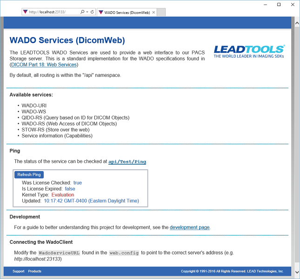
Task: Click the Is License Expired value false
Action: 70,189
